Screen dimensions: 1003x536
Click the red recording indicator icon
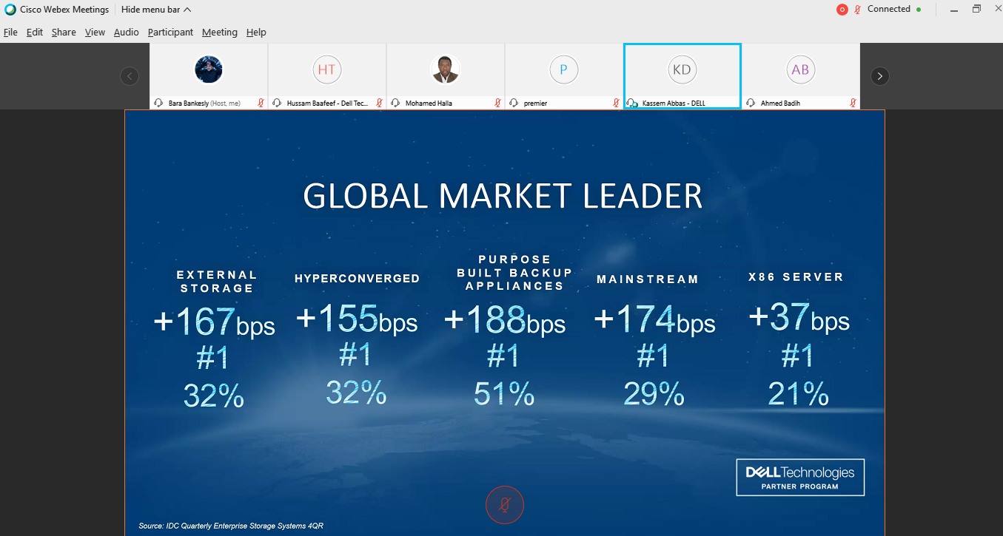[x=842, y=10]
